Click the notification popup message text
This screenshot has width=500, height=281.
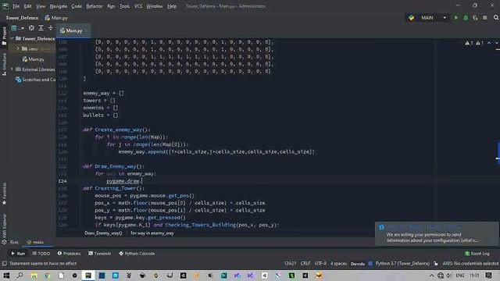click(432, 237)
